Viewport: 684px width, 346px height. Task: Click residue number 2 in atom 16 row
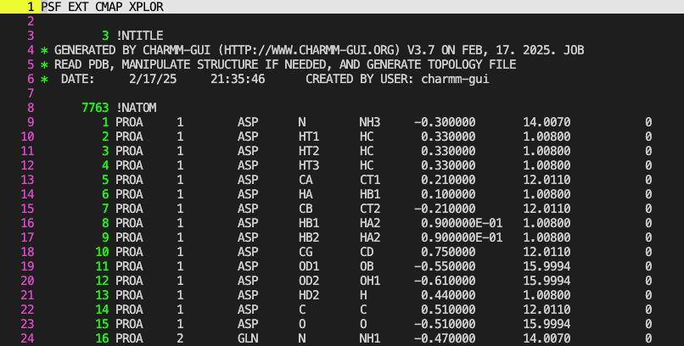point(180,338)
